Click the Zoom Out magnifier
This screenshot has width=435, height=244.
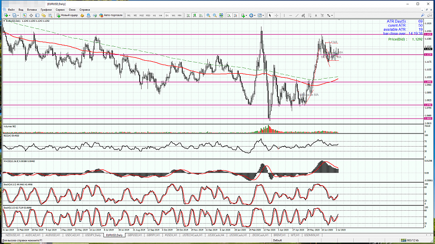tap(215, 15)
